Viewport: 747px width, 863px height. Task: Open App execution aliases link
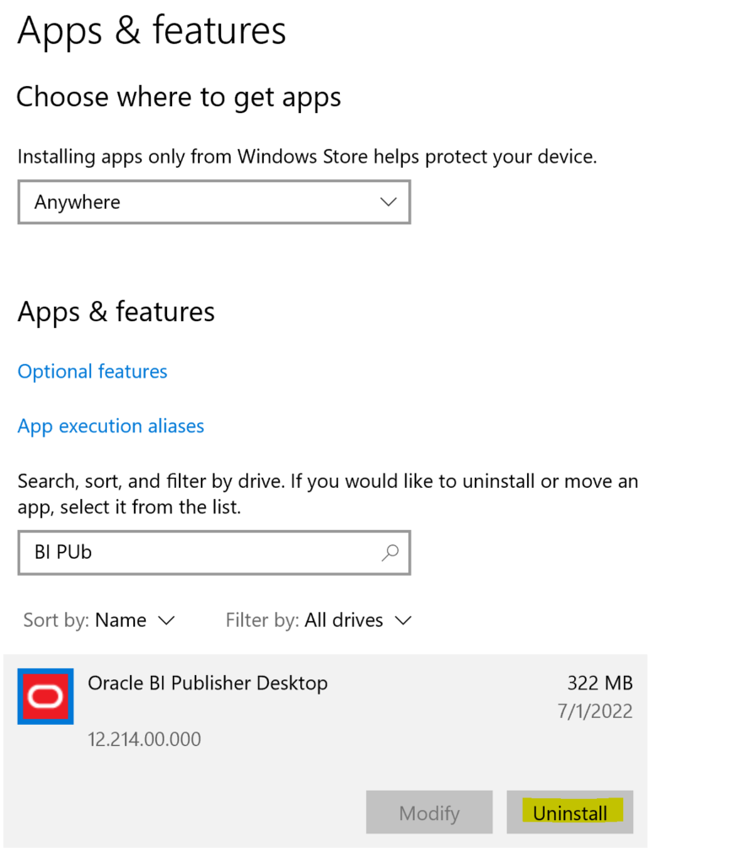[110, 426]
